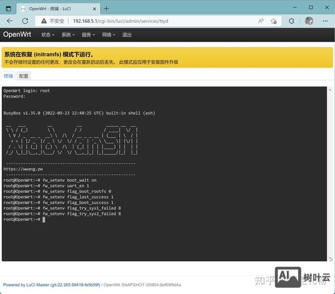Open the 状态 dropdown menu
The image size is (335, 294).
[x=48, y=35]
